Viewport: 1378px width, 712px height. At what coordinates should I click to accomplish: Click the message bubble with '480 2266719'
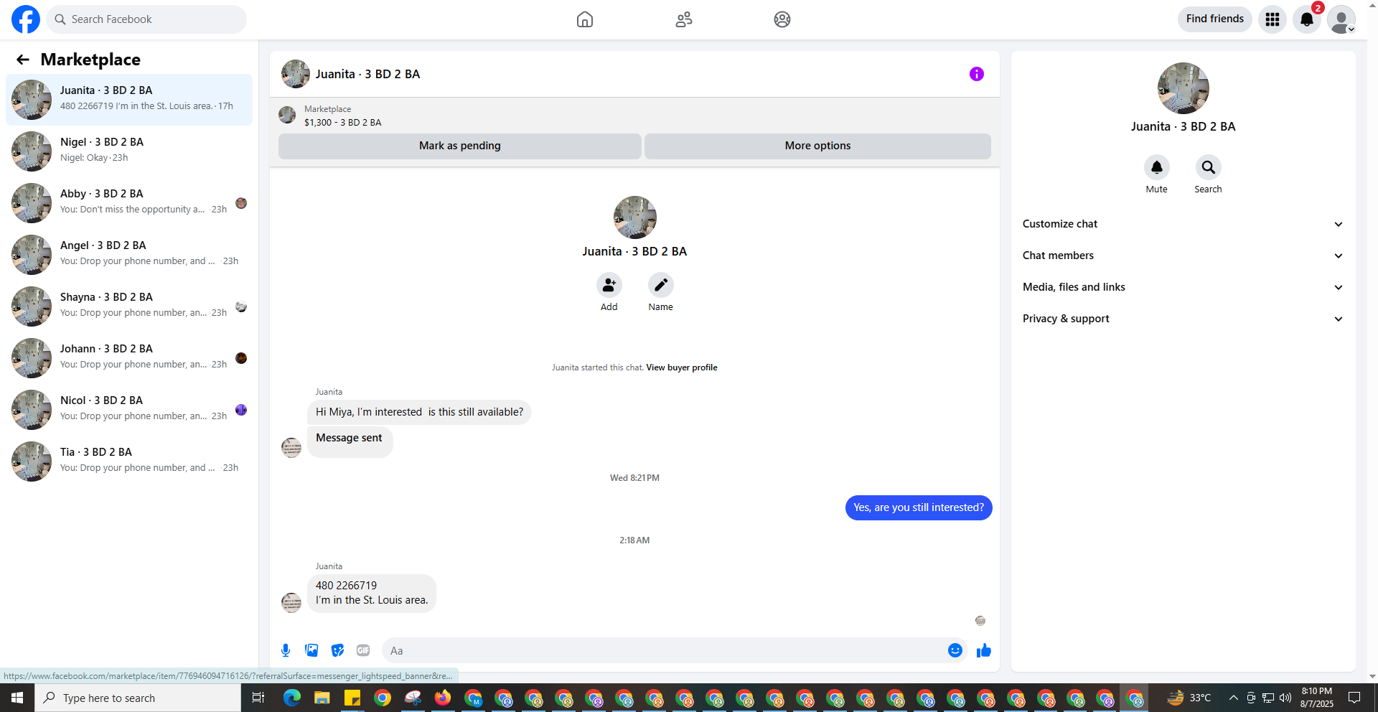point(372,593)
